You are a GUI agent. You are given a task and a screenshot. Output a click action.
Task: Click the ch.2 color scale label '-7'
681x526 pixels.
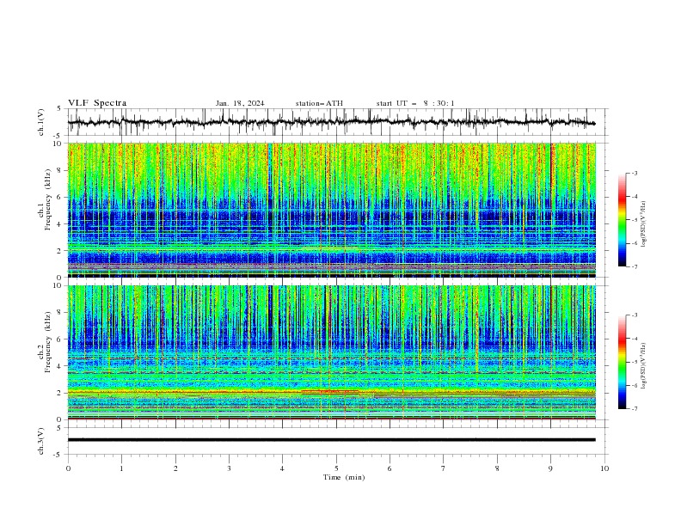(635, 409)
